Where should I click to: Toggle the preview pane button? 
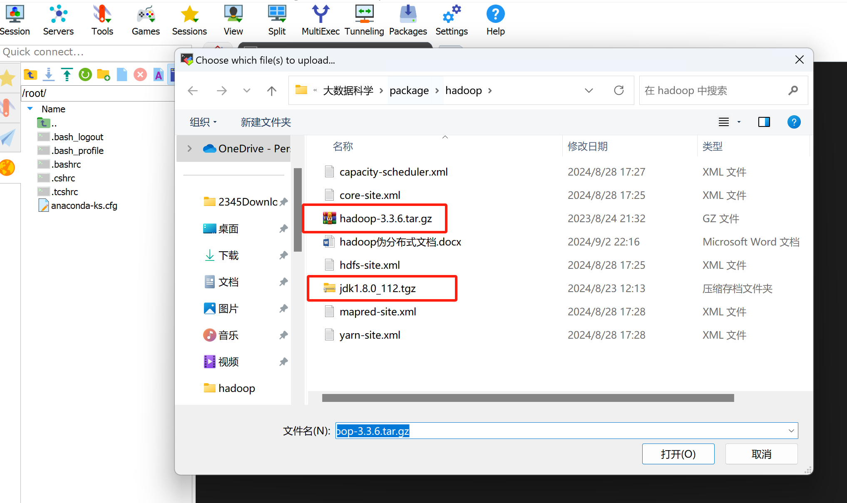(764, 122)
